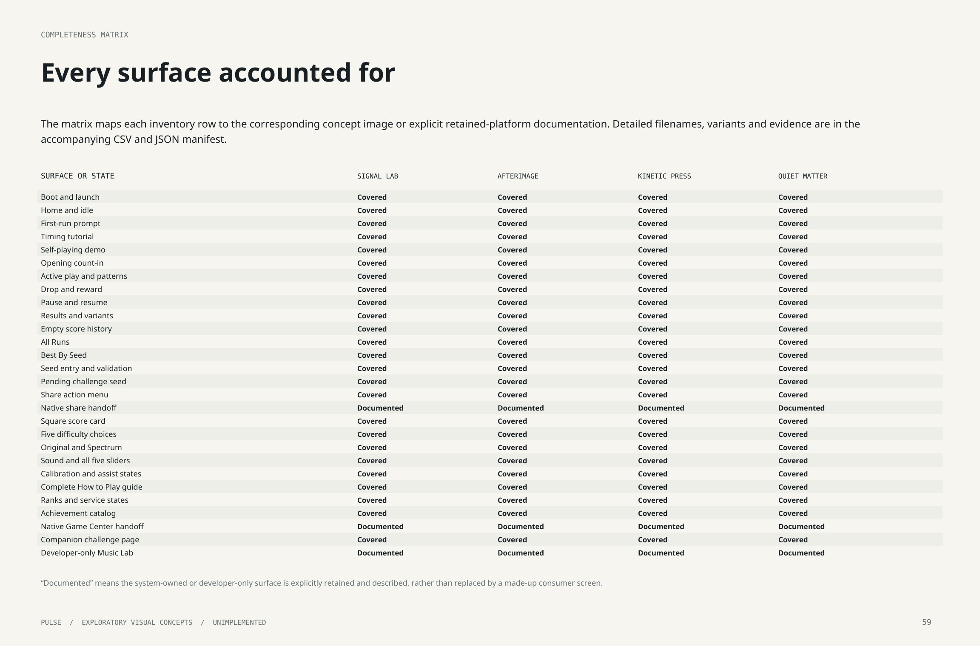
Task: Click 'Ranks and service states' row label
Action: click(85, 500)
